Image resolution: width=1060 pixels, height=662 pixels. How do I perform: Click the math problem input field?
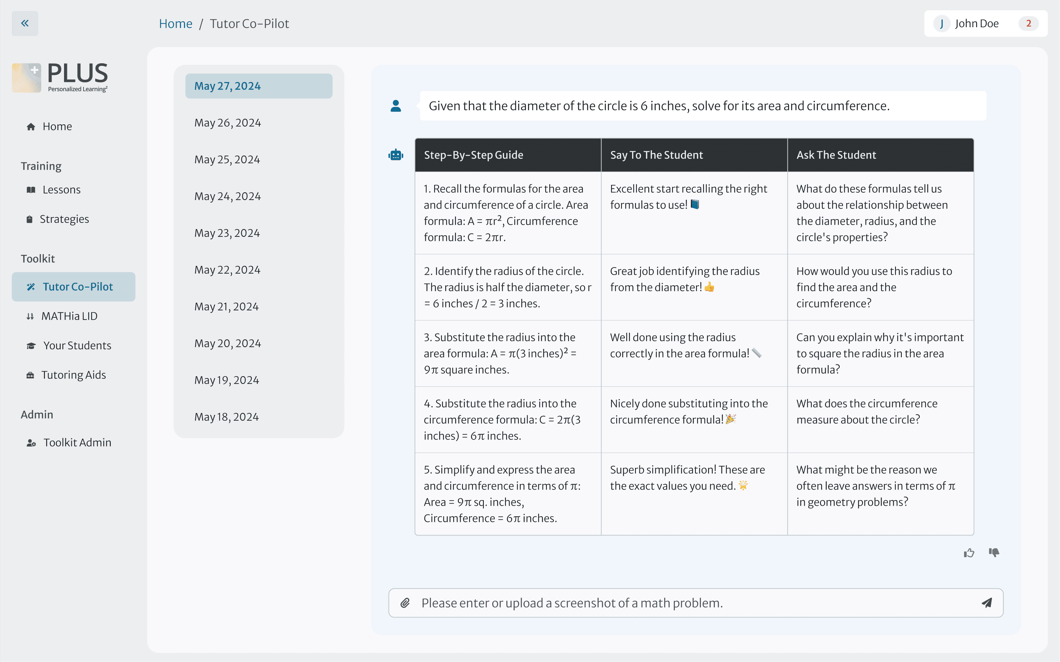point(696,603)
